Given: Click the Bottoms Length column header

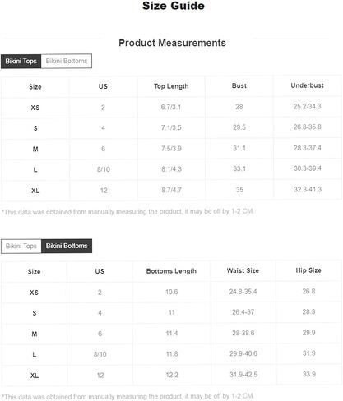Looking at the screenshot, I should [x=171, y=271].
